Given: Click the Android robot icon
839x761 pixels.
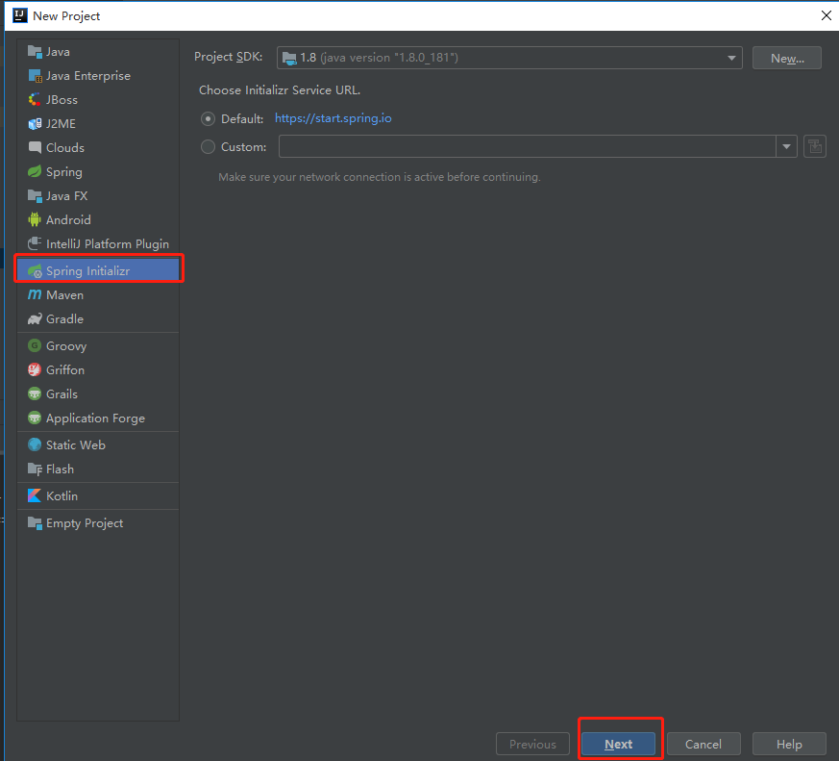Looking at the screenshot, I should [x=35, y=219].
